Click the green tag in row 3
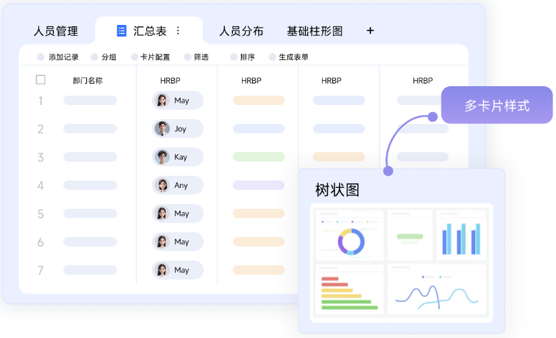 (x=259, y=157)
